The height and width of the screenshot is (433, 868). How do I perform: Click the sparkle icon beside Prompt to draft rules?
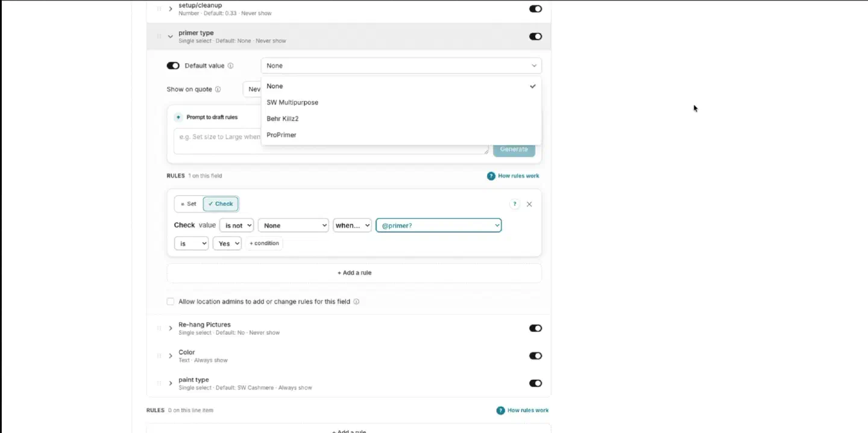coord(178,117)
